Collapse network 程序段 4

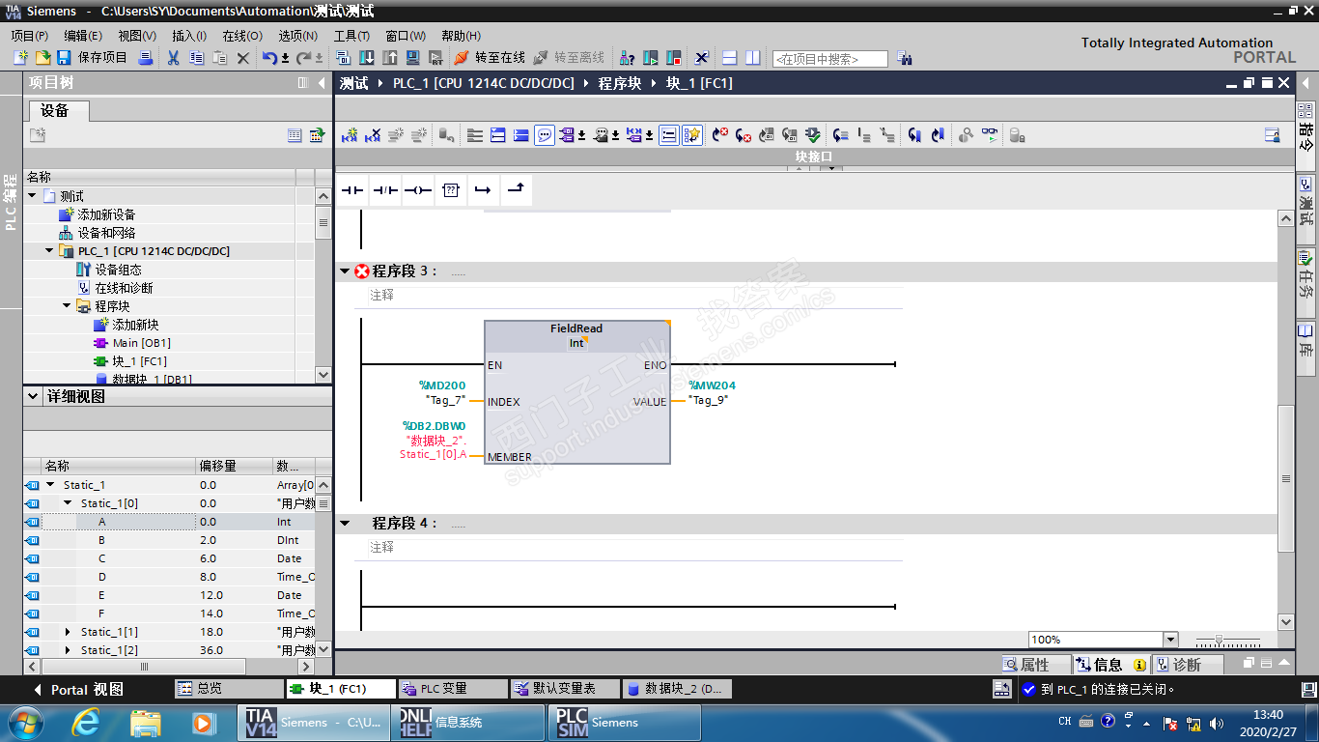click(345, 524)
